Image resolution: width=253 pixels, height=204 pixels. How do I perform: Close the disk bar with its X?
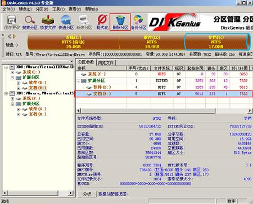3,35
